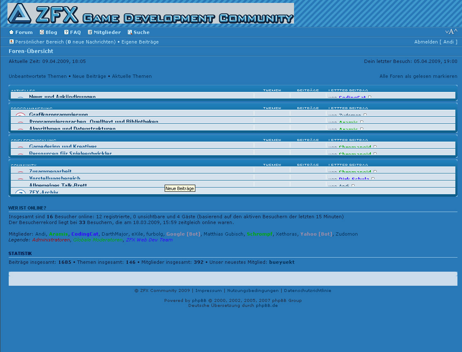View latest post icon in News row
The height and width of the screenshot is (352, 462).
[370, 97]
